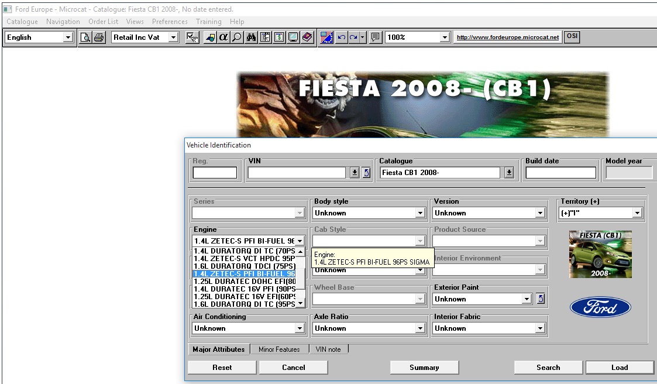Image resolution: width=657 pixels, height=384 pixels.
Task: Open the Body style dropdown
Action: point(419,213)
